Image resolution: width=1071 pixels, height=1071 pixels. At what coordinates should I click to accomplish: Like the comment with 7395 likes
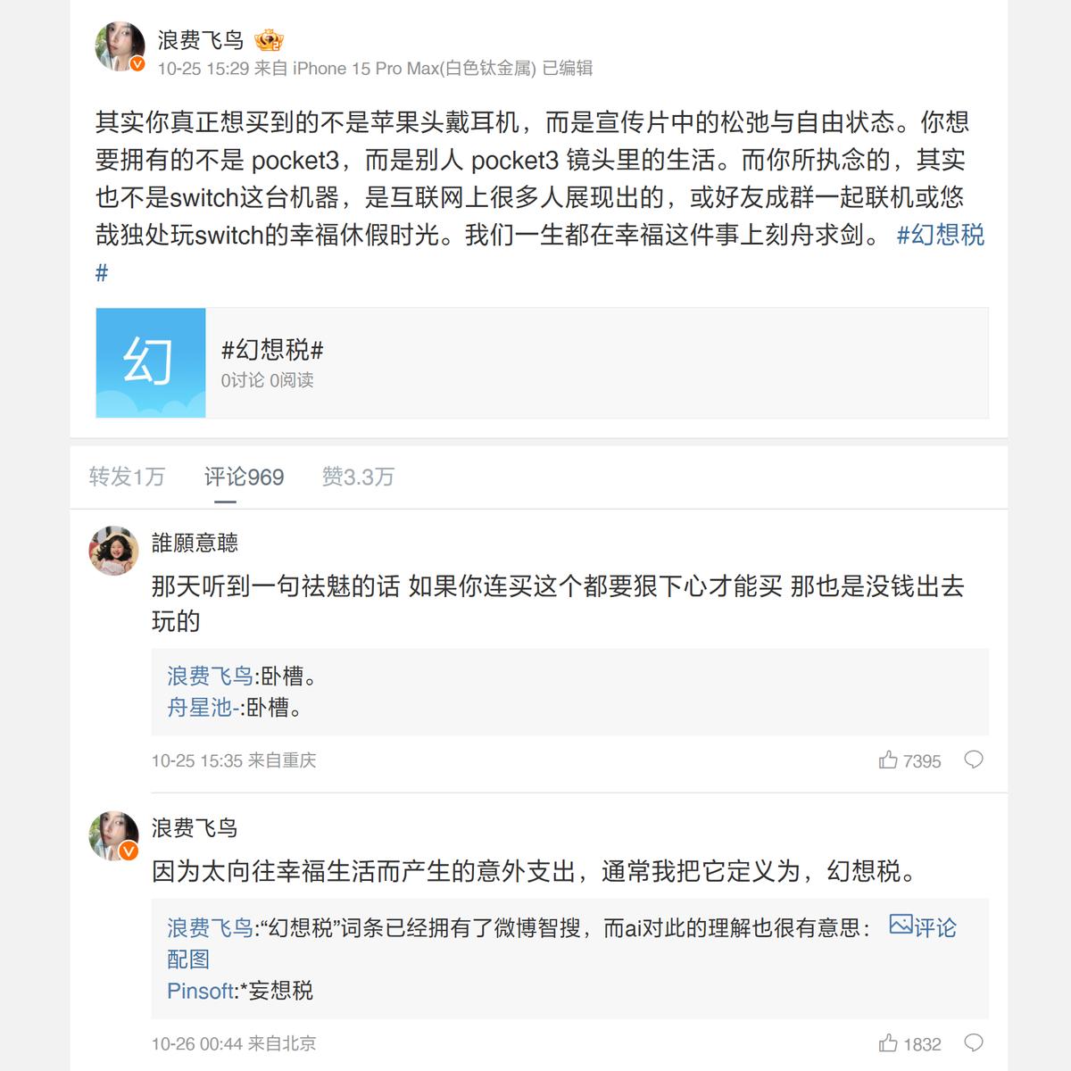pyautogui.click(x=888, y=760)
